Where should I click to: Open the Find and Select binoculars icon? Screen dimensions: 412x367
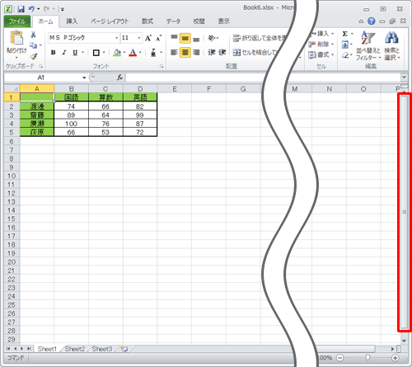click(391, 37)
